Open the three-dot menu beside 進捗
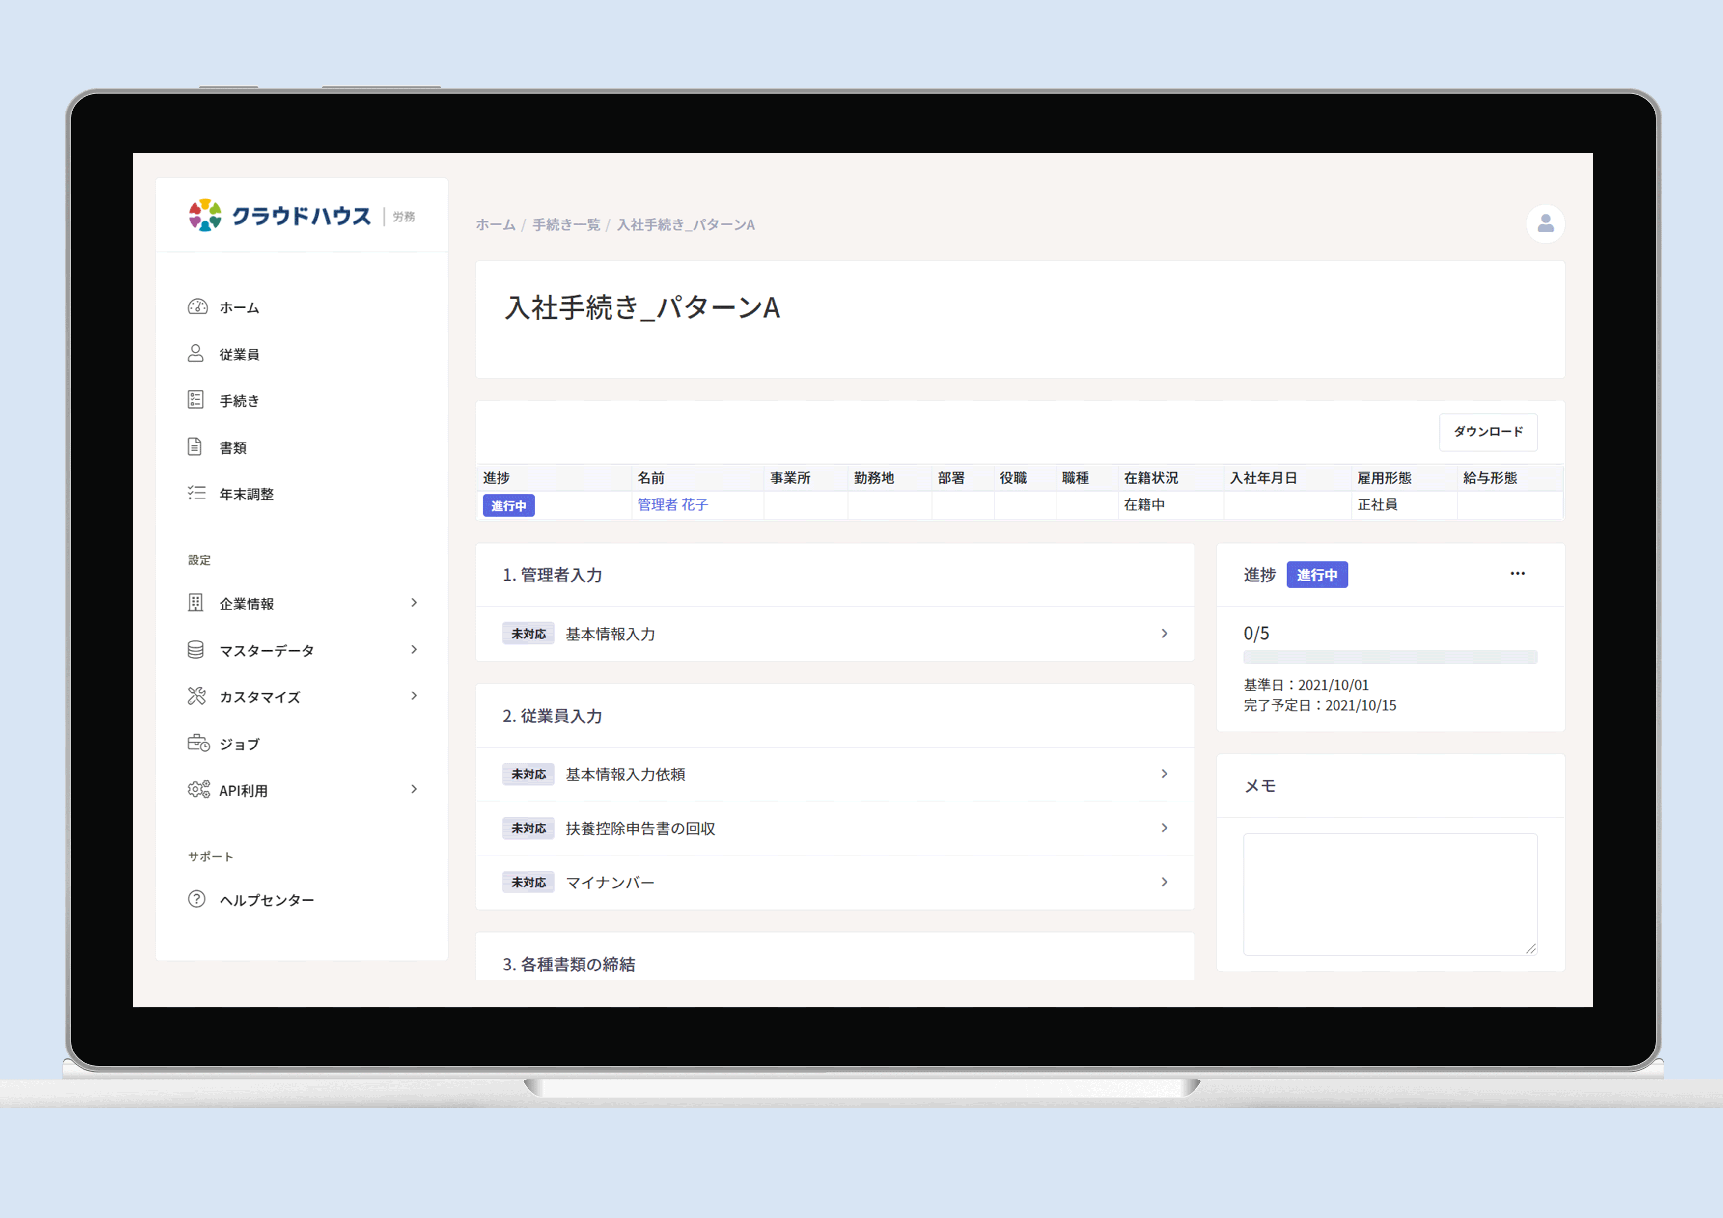The height and width of the screenshot is (1218, 1723). pyautogui.click(x=1517, y=573)
